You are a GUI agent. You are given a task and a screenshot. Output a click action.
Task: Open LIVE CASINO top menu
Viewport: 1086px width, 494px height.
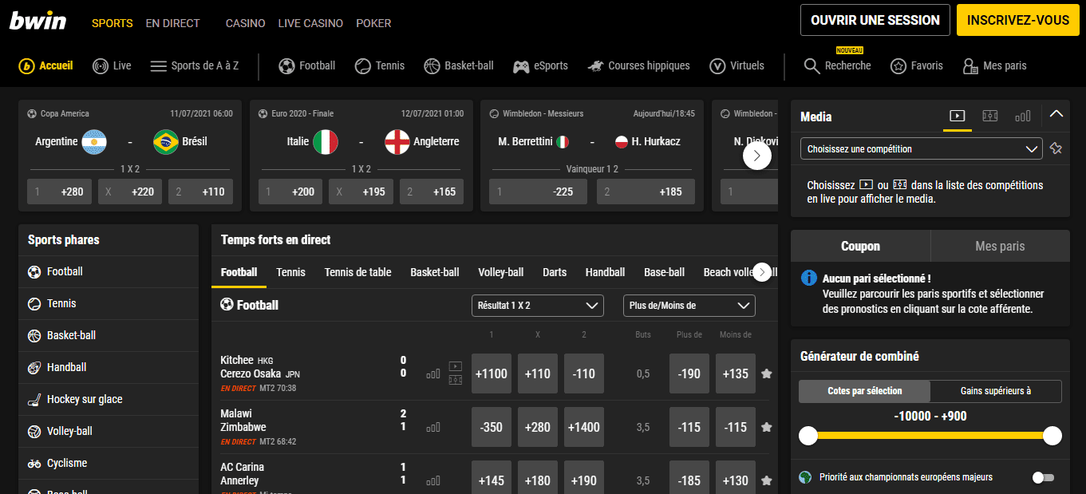[310, 23]
